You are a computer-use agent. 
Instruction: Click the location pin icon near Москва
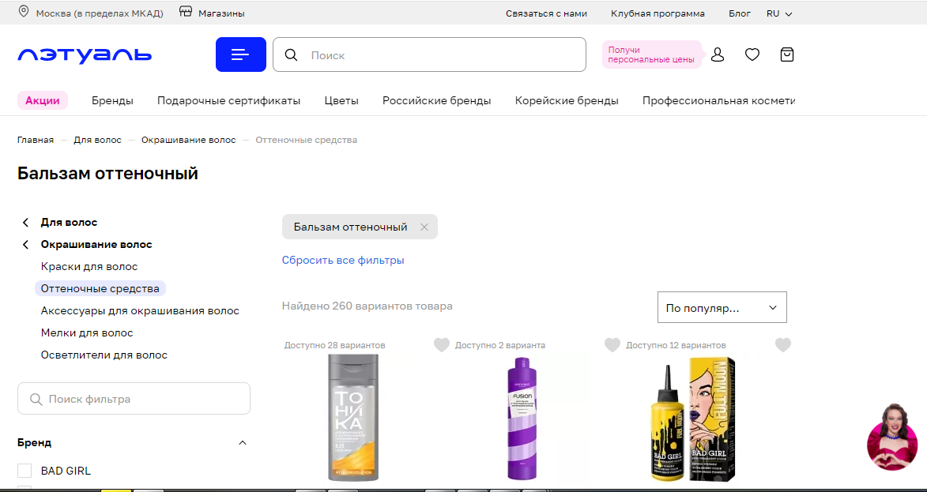click(x=24, y=13)
